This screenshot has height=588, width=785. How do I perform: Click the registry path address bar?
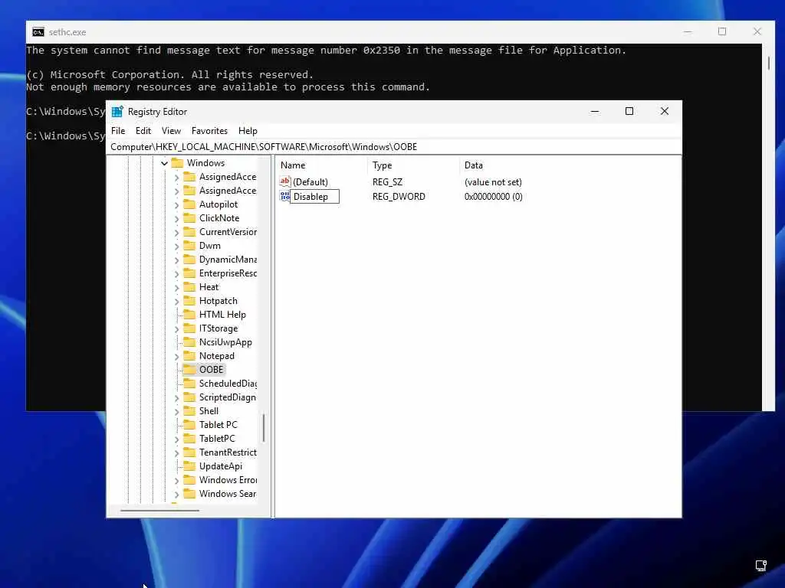click(x=394, y=146)
